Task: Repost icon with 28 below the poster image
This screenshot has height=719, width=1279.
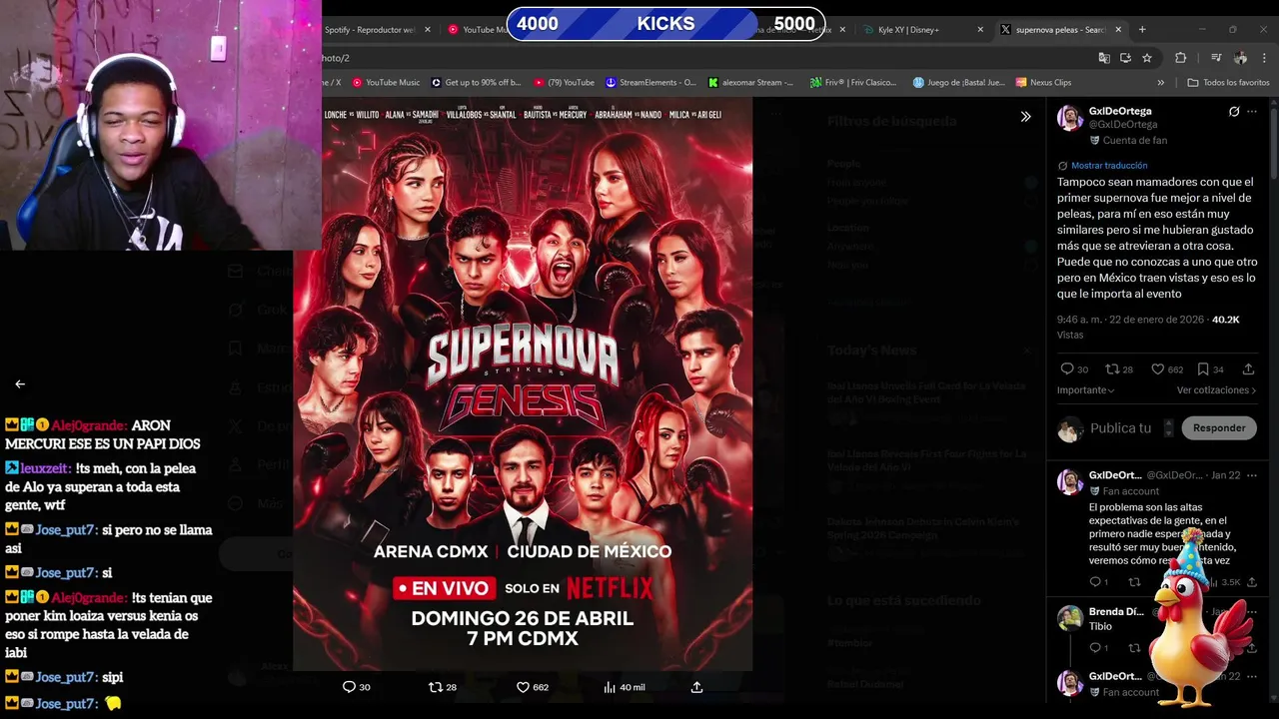Action: coord(443,687)
